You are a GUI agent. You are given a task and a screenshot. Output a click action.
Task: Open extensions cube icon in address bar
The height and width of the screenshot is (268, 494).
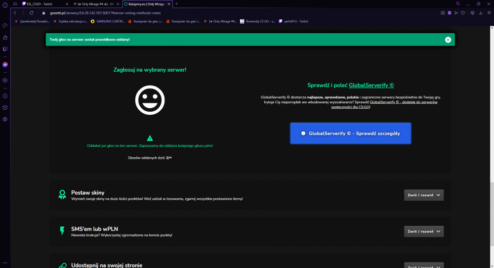(472, 13)
